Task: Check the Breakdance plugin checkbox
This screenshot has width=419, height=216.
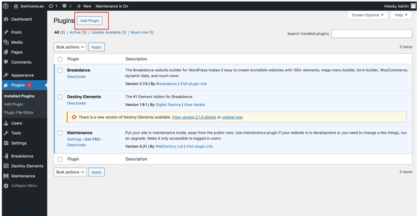Action: (60, 70)
